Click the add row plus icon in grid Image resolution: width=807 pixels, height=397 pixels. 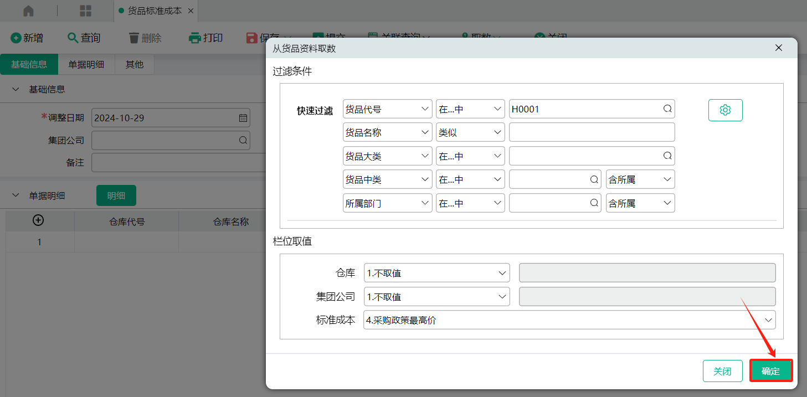pyautogui.click(x=39, y=220)
